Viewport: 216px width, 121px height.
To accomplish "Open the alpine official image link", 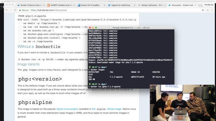I will point(107,109).
